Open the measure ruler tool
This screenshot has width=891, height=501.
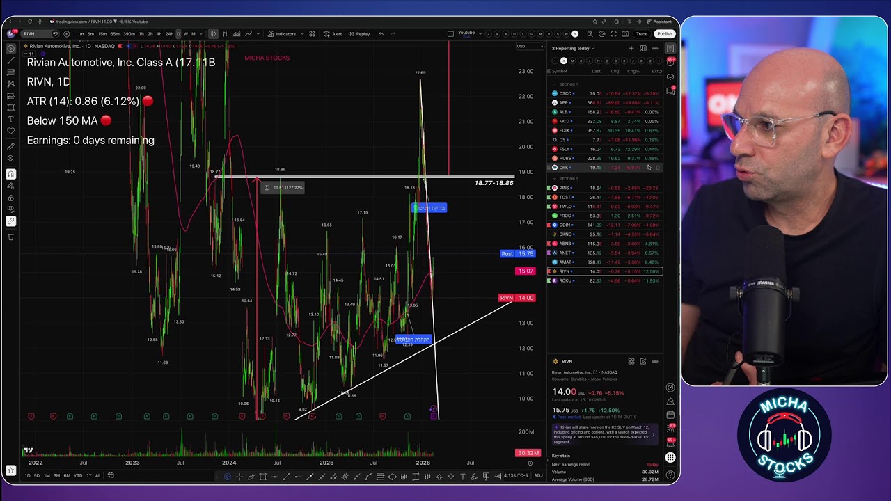point(10,147)
